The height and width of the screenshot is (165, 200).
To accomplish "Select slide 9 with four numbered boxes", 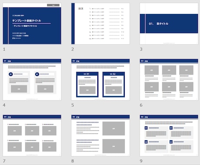I will pyautogui.click(x=169, y=135).
